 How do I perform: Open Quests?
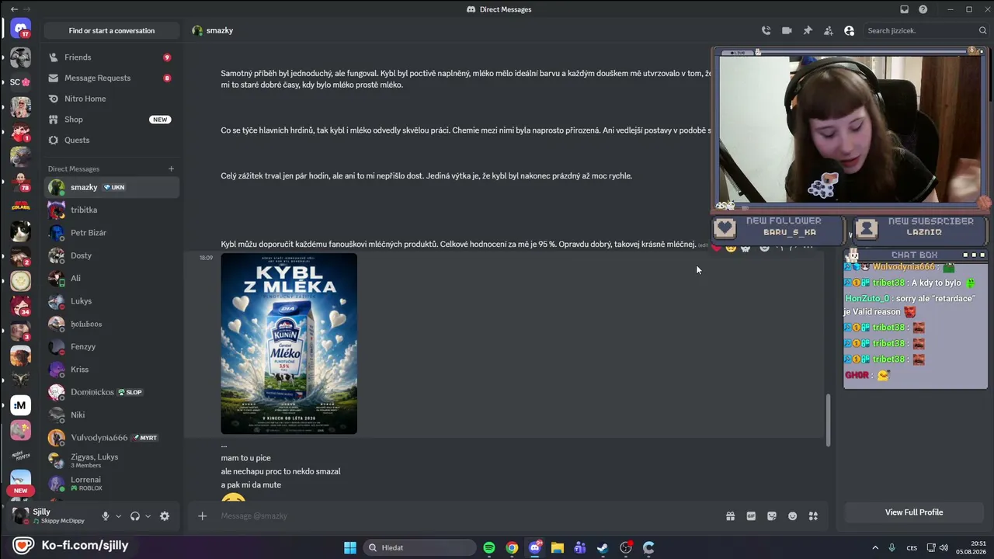coord(111,140)
